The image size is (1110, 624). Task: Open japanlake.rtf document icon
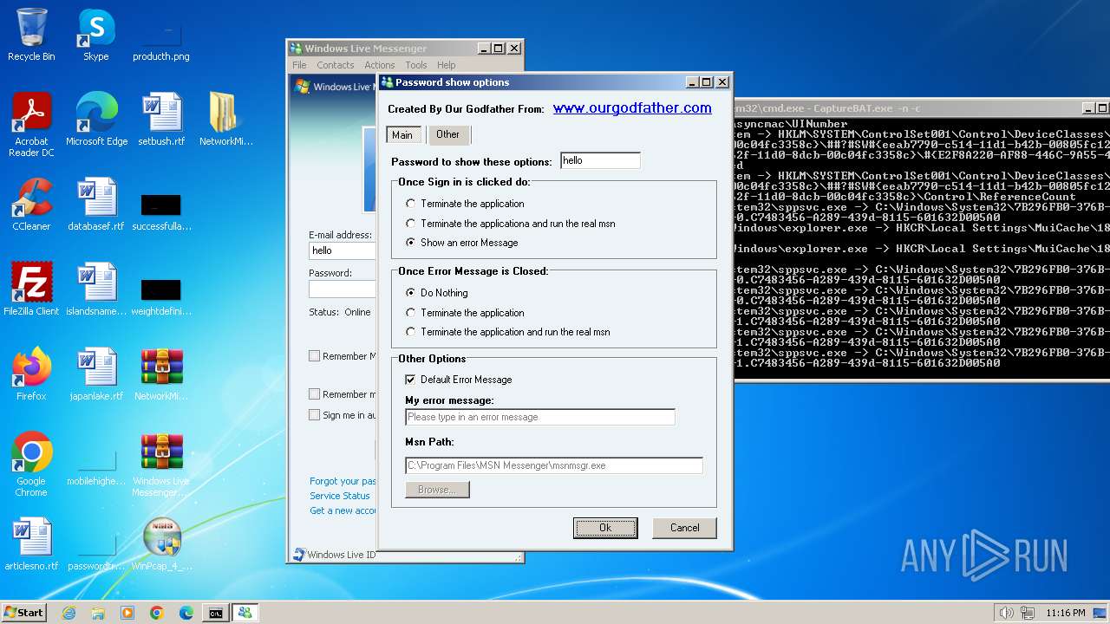pos(95,374)
